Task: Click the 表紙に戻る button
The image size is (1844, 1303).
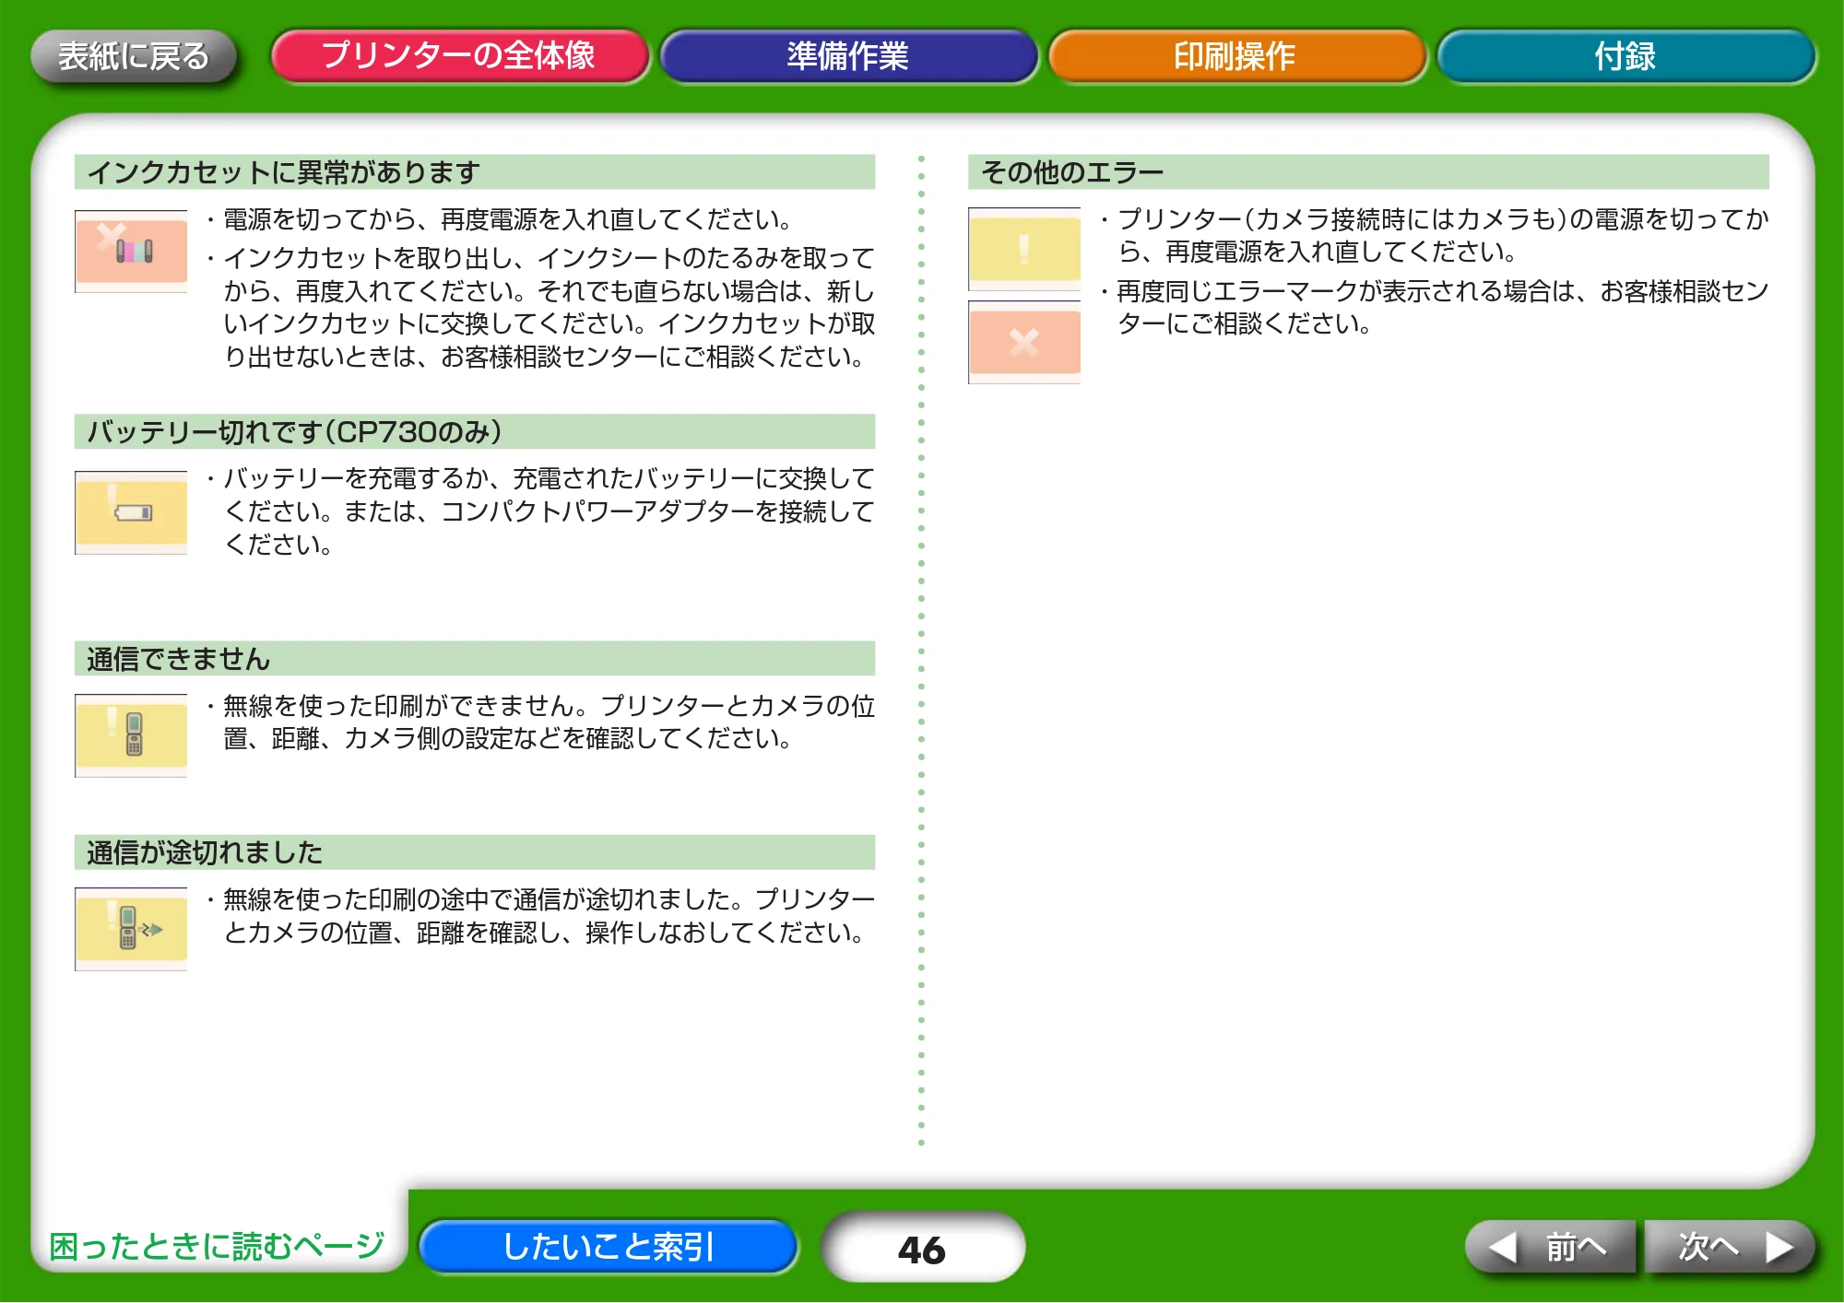Action: [134, 56]
